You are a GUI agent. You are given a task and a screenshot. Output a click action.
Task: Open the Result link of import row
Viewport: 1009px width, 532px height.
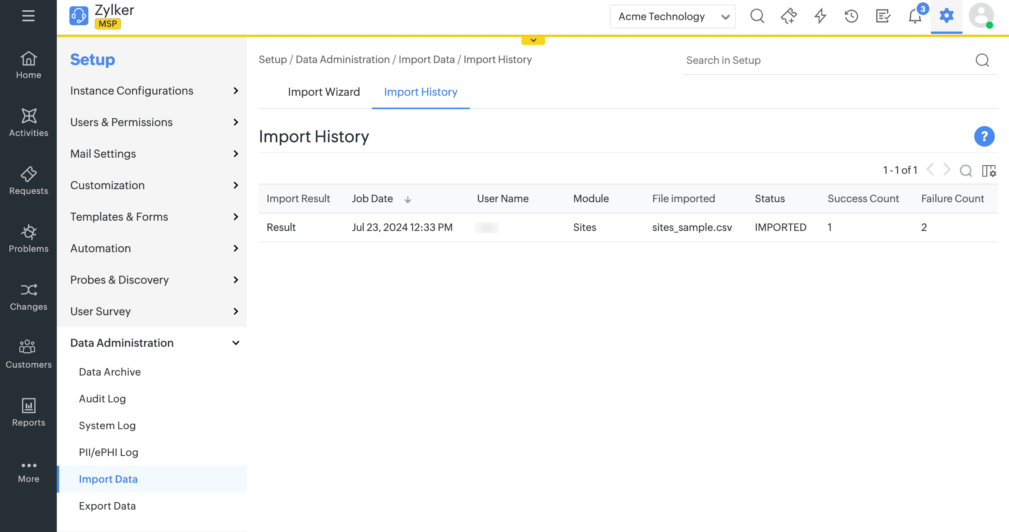pos(281,227)
